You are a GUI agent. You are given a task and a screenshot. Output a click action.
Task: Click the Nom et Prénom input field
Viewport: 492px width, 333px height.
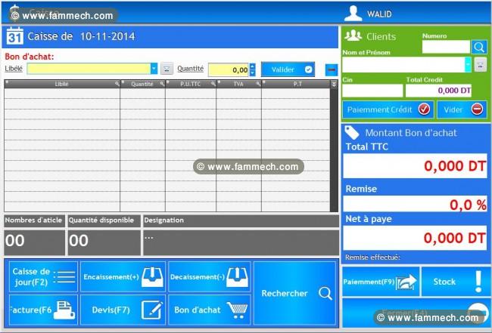(403, 65)
